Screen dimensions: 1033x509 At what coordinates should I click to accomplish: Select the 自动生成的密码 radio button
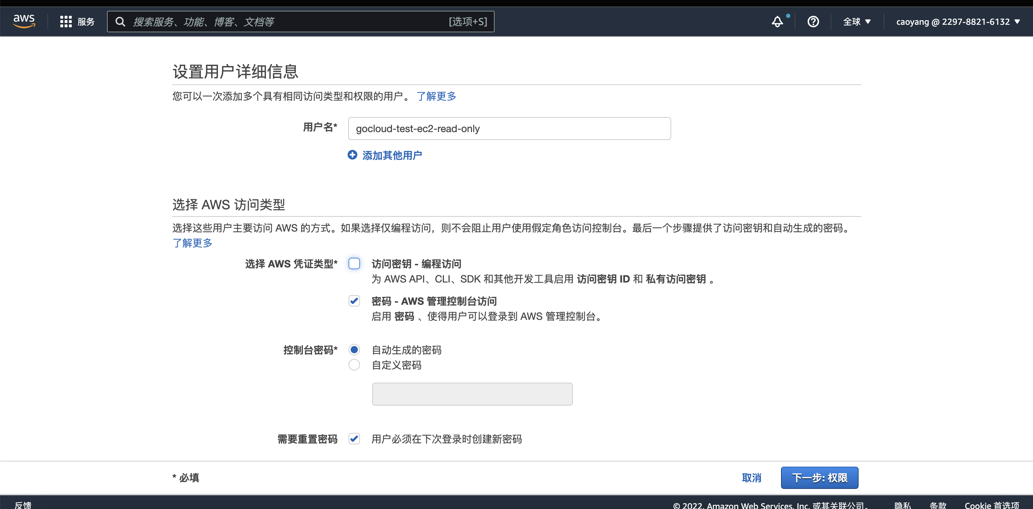[x=354, y=350]
